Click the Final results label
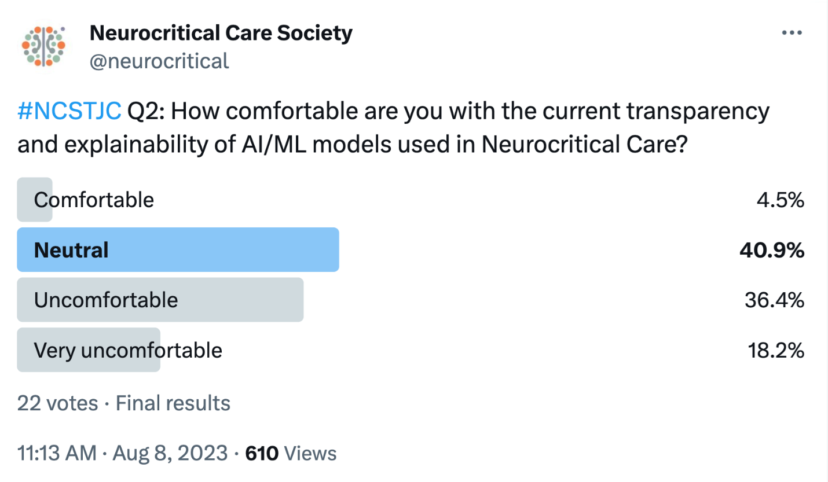Viewport: 828px width, 482px height. (x=173, y=403)
